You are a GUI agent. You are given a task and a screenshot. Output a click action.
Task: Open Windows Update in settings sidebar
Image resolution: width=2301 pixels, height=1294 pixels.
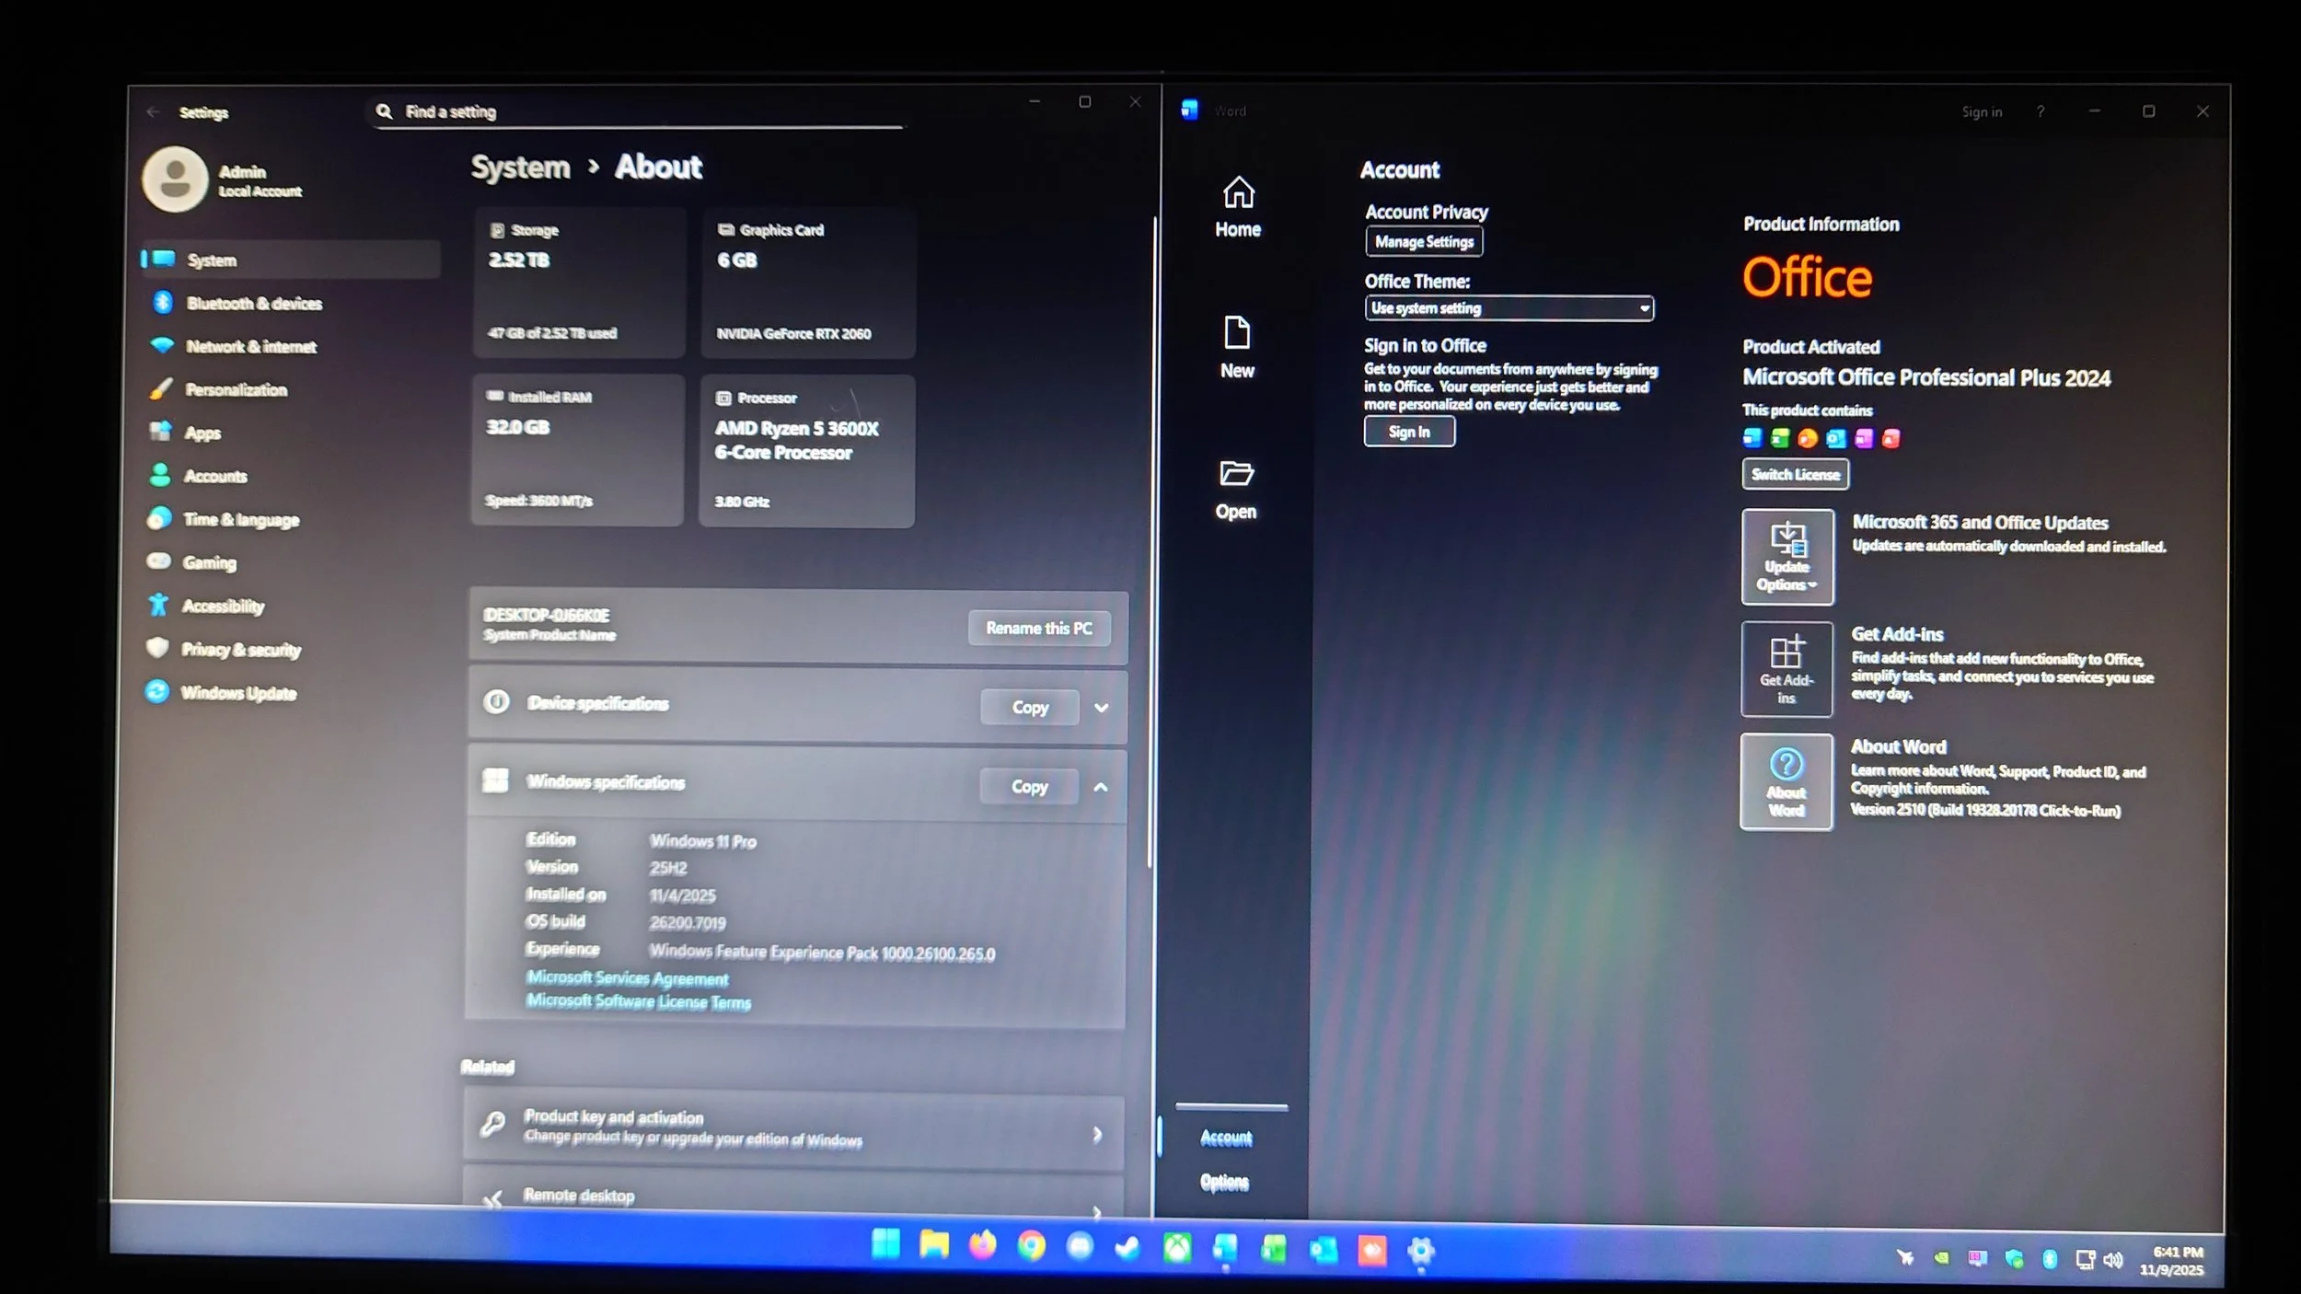pos(237,692)
